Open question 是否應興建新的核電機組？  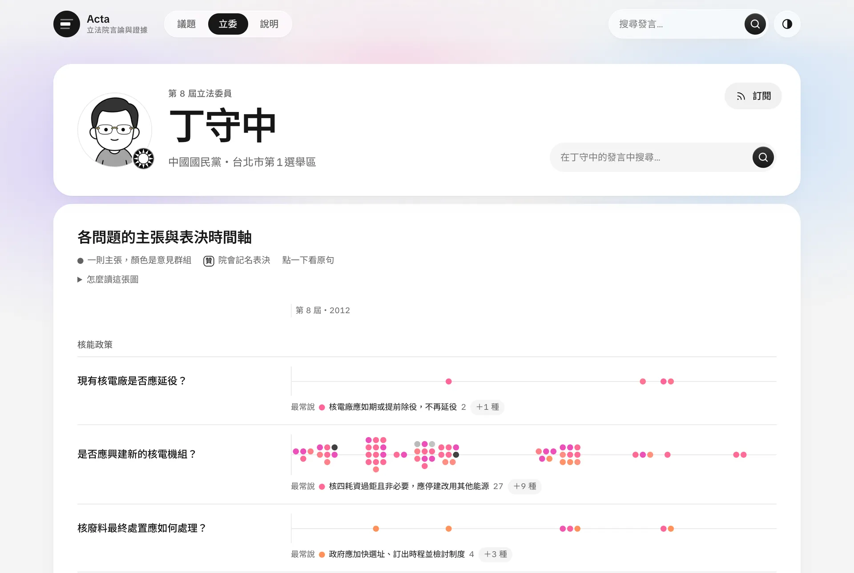[x=137, y=454]
